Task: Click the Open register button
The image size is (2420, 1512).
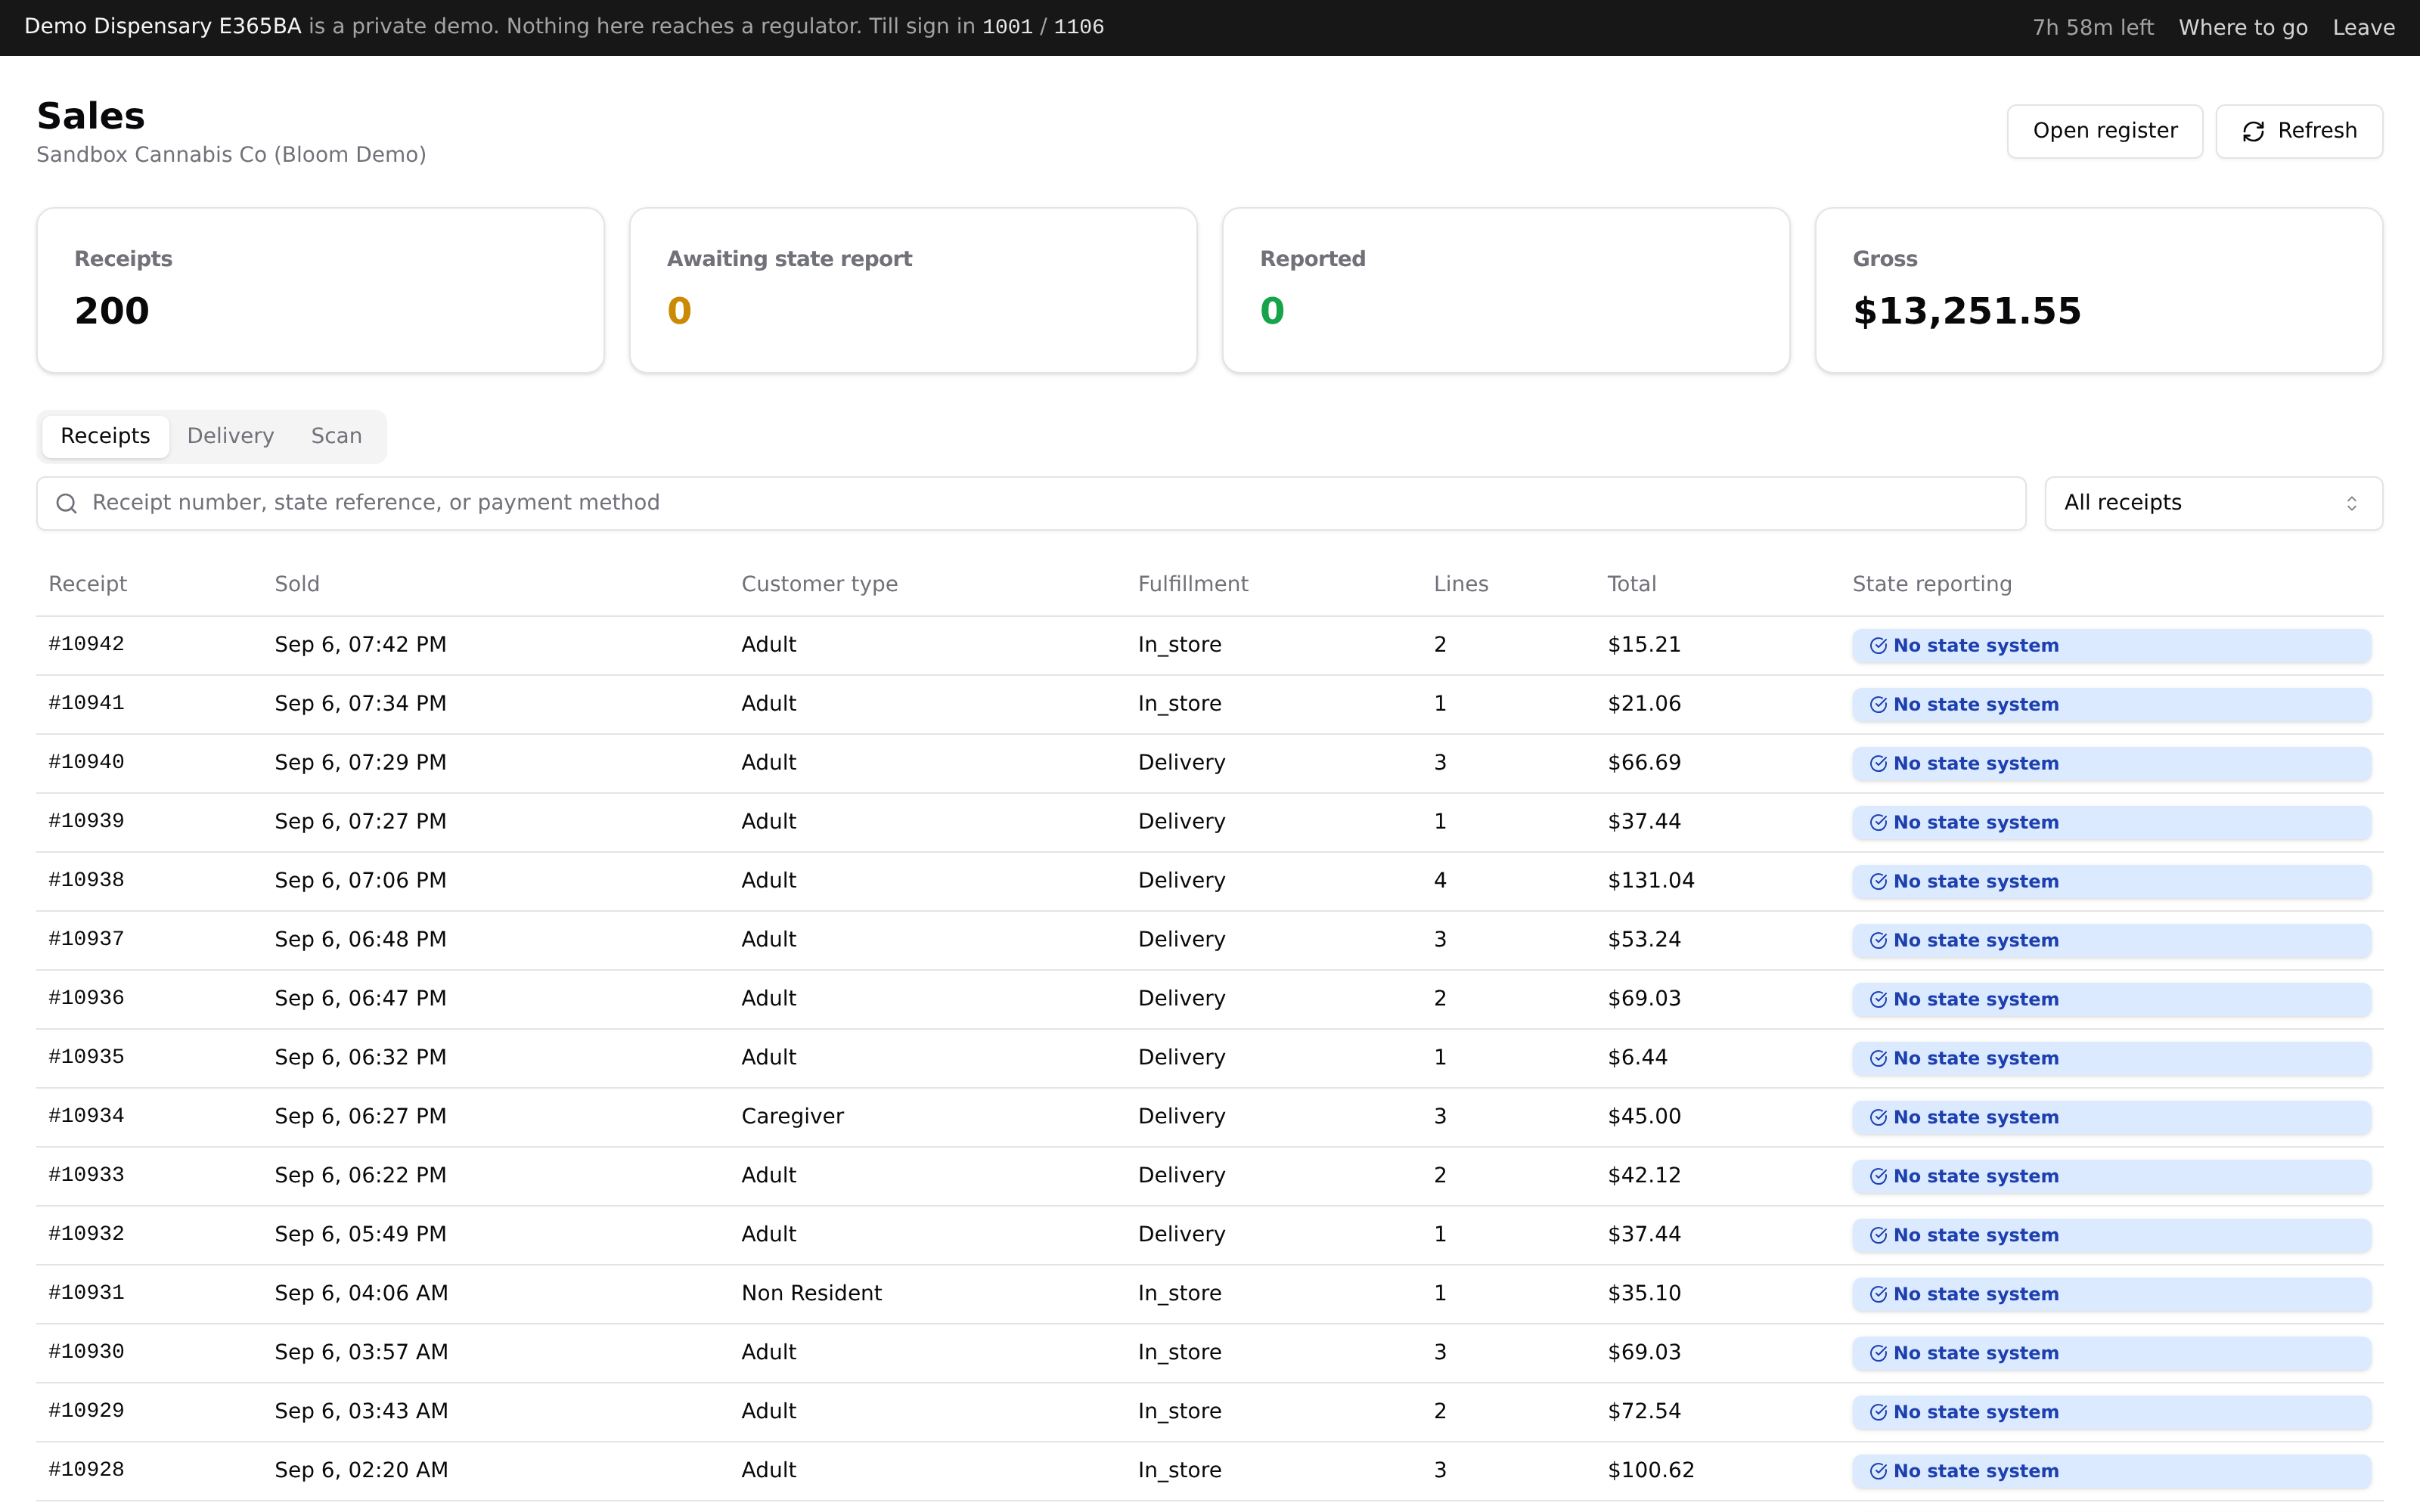Action: (x=2105, y=131)
